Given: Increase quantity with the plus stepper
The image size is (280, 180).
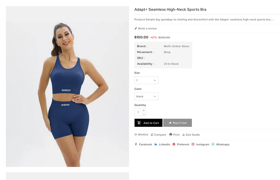Looking at the screenshot, I should pos(144,110).
